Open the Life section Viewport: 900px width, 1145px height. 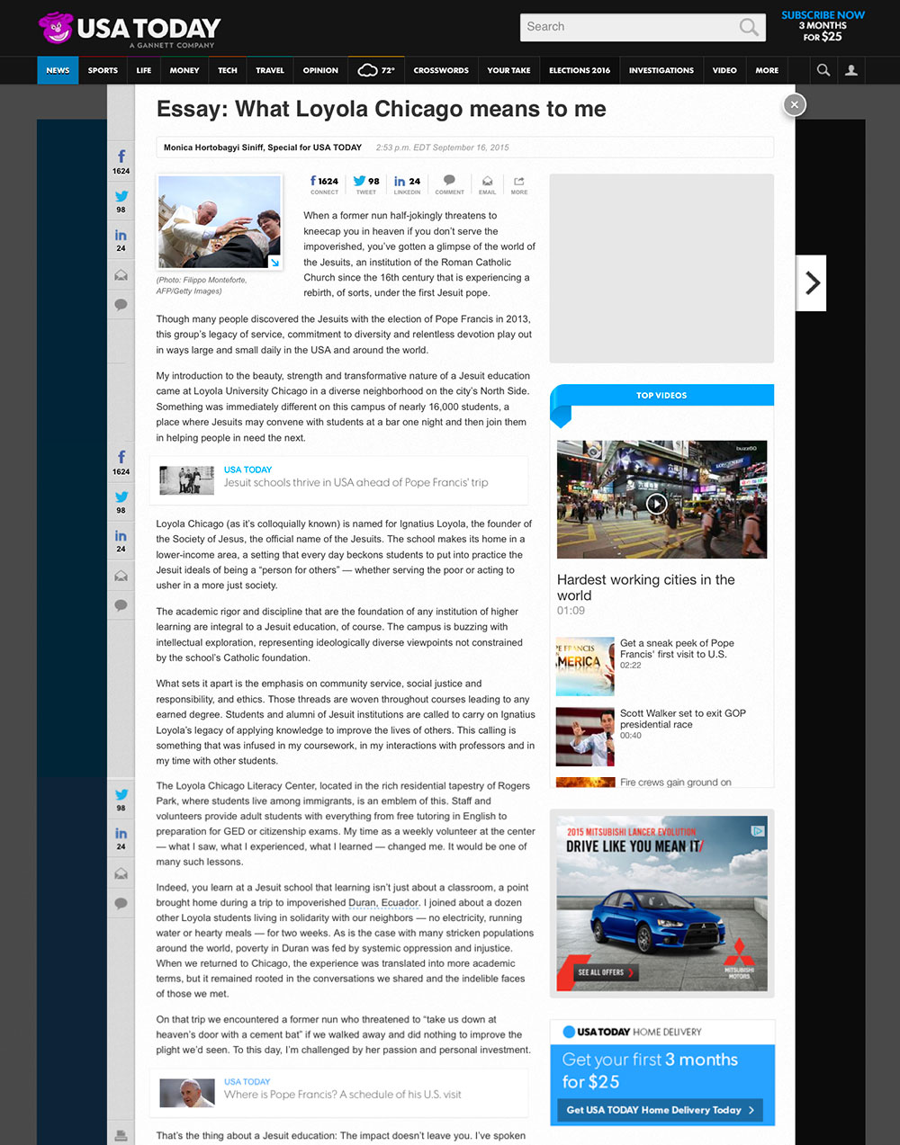coord(144,70)
